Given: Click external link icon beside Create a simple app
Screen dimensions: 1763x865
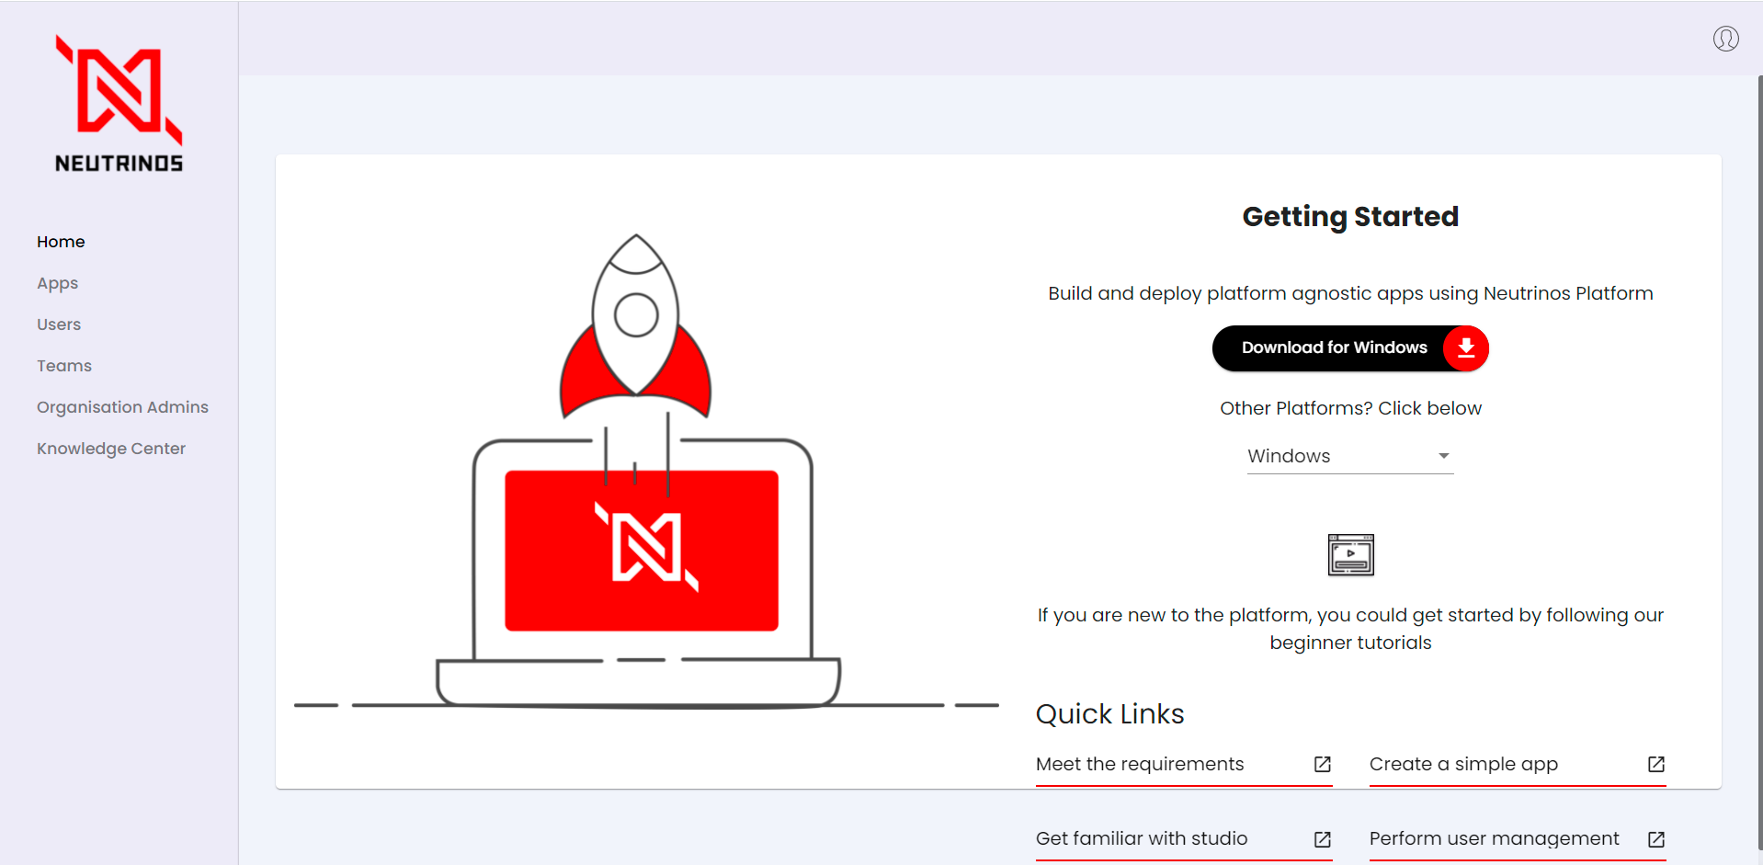Looking at the screenshot, I should pos(1656,764).
